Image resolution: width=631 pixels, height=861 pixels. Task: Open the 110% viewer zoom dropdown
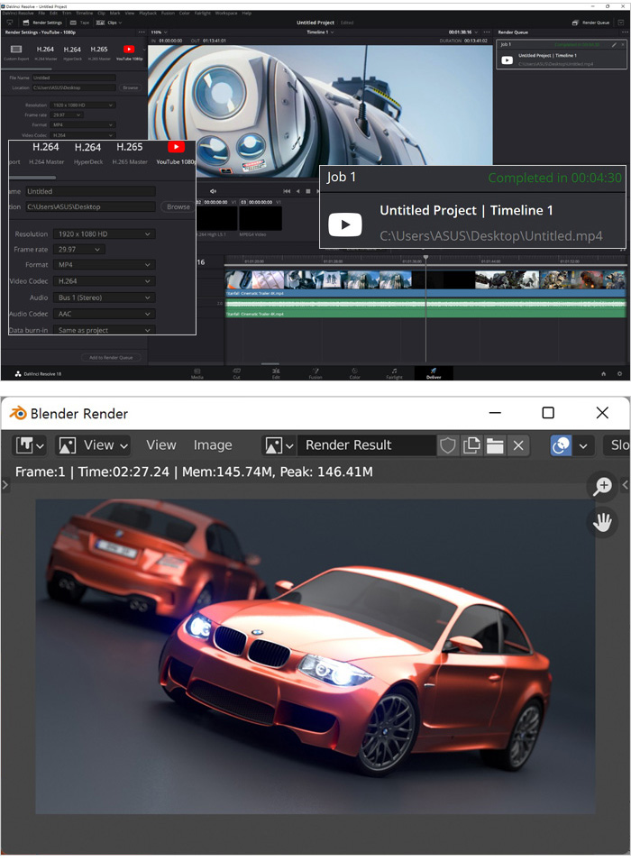tap(159, 32)
